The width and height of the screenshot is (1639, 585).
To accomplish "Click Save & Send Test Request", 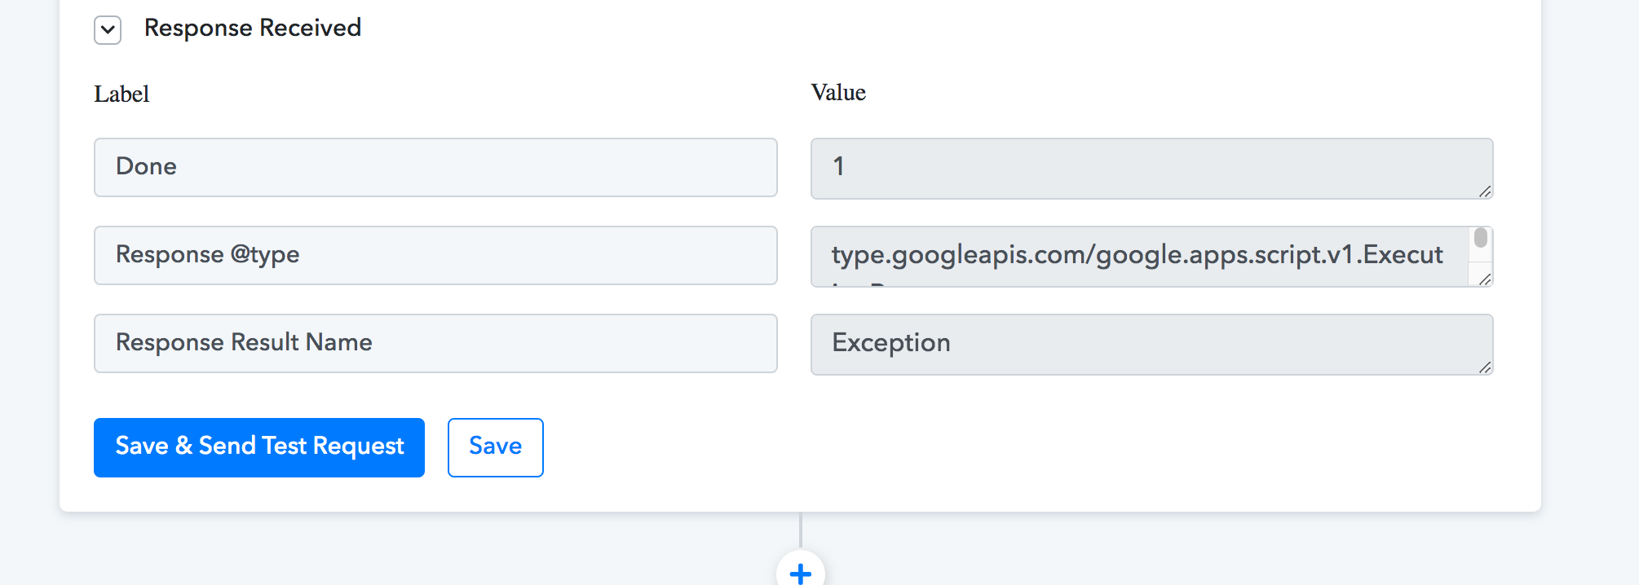I will (259, 447).
